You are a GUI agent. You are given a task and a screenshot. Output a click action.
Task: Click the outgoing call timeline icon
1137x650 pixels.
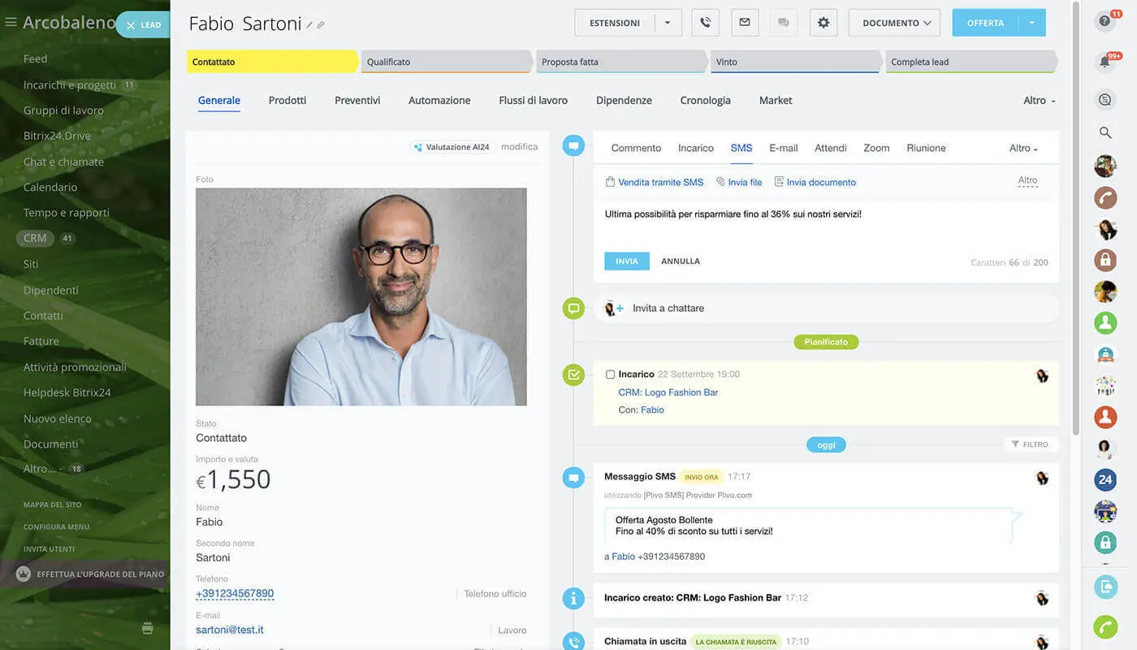pyautogui.click(x=573, y=641)
